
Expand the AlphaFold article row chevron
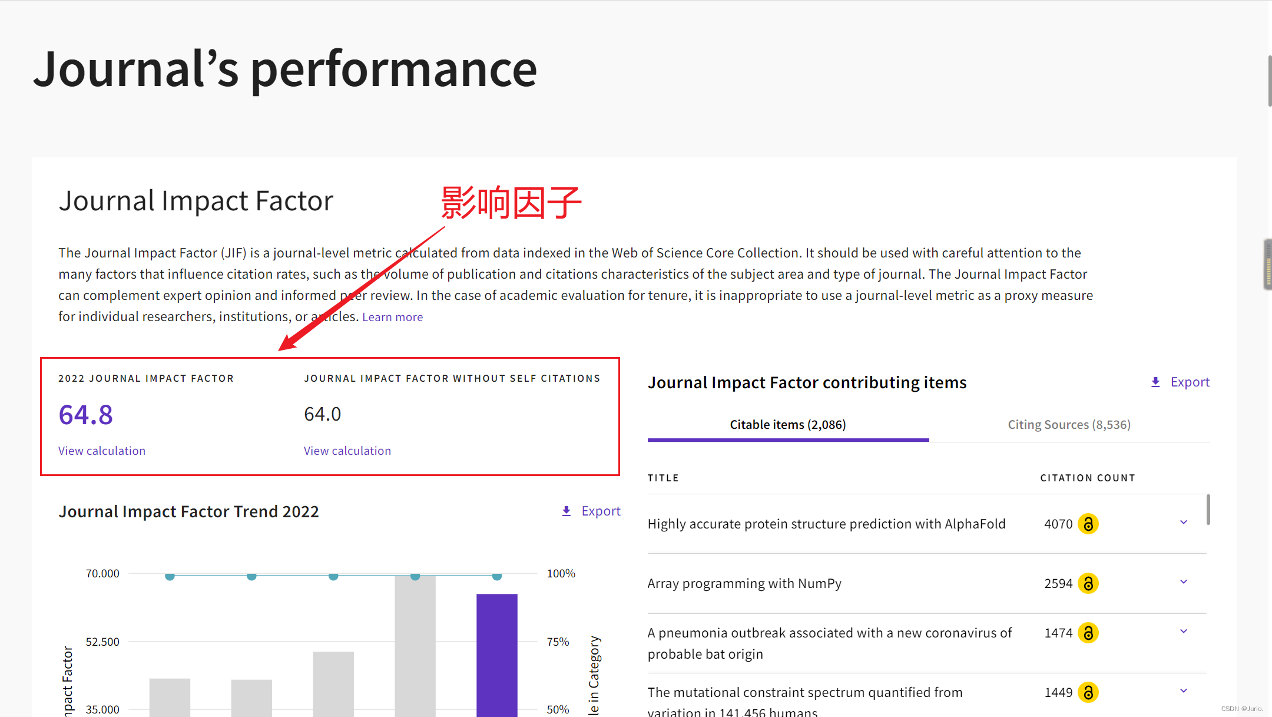coord(1184,523)
